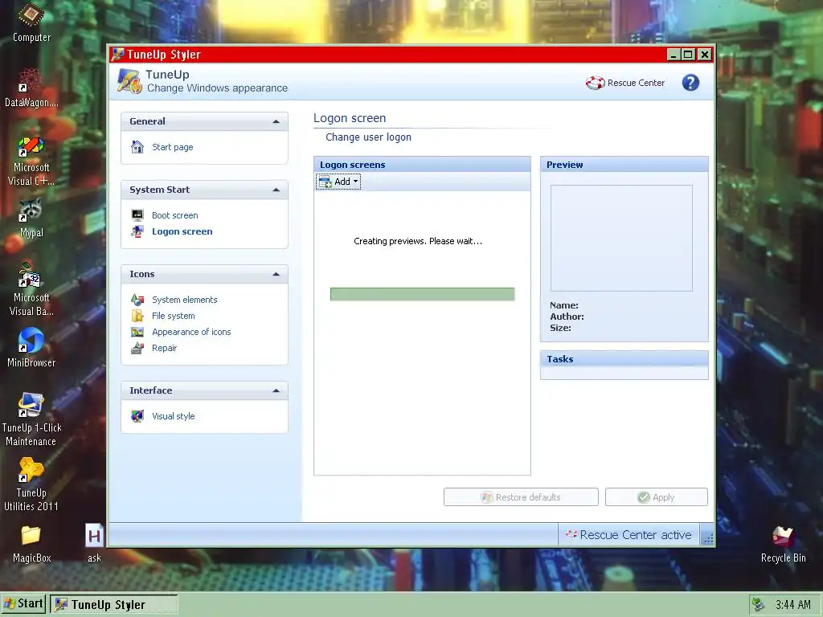Viewport: 823px width, 617px height.
Task: Open System elements settings
Action: (185, 300)
